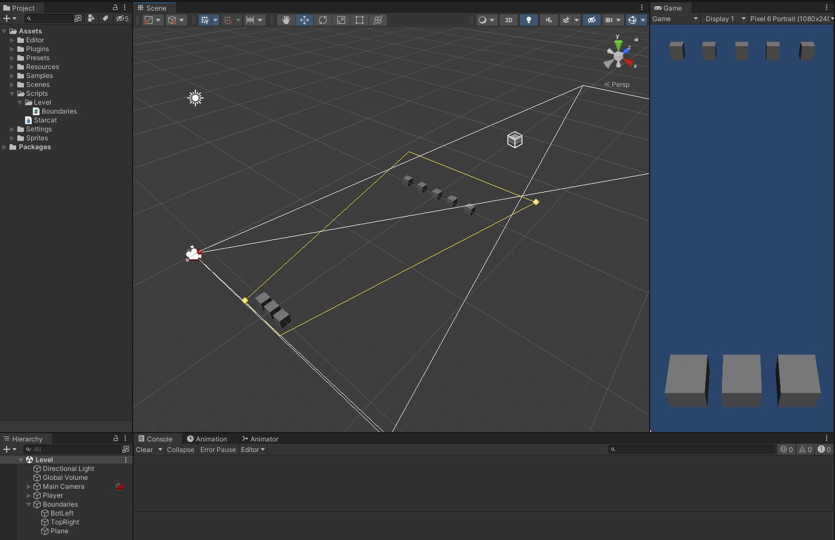This screenshot has width=835, height=540.
Task: Toggle Project panel lock icon
Action: click(115, 8)
